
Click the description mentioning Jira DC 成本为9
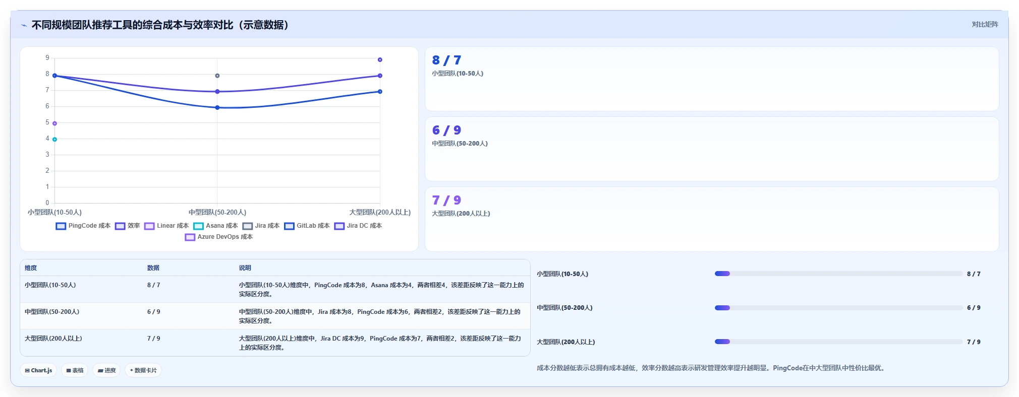(x=380, y=343)
